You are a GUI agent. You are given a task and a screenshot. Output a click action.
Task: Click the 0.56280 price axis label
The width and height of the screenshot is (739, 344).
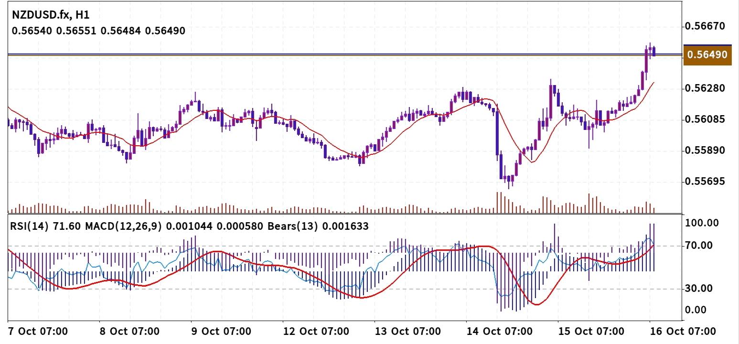click(x=706, y=88)
